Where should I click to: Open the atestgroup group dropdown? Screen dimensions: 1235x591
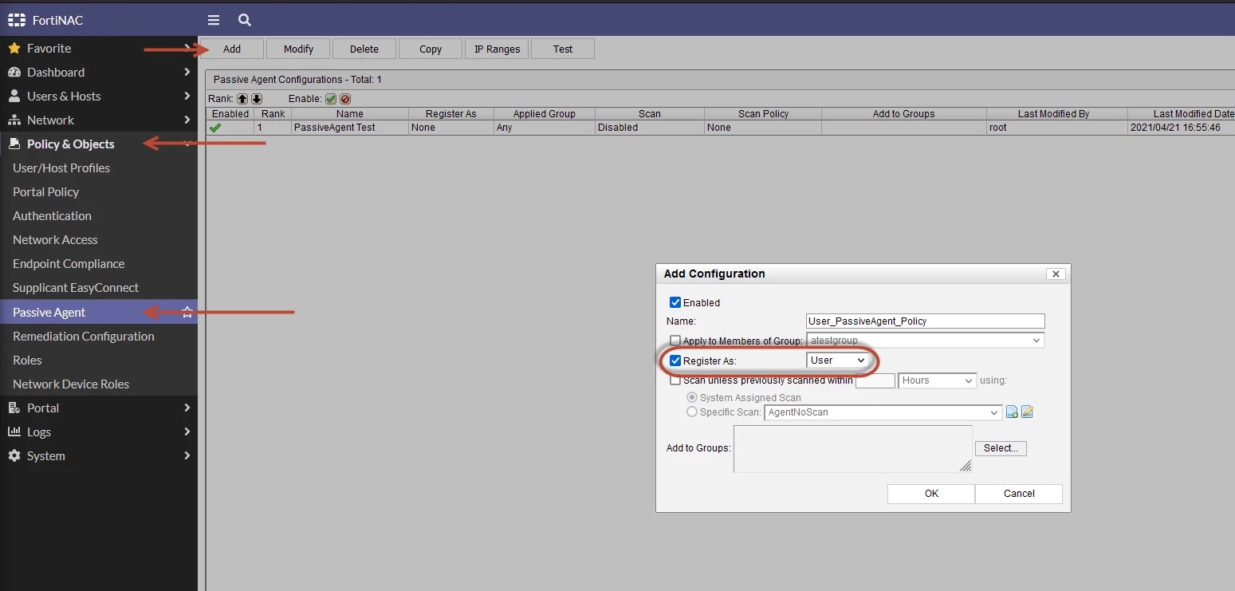(x=926, y=341)
